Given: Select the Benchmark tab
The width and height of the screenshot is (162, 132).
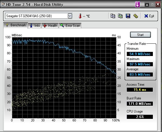Looking at the screenshot, I should tap(16, 25).
